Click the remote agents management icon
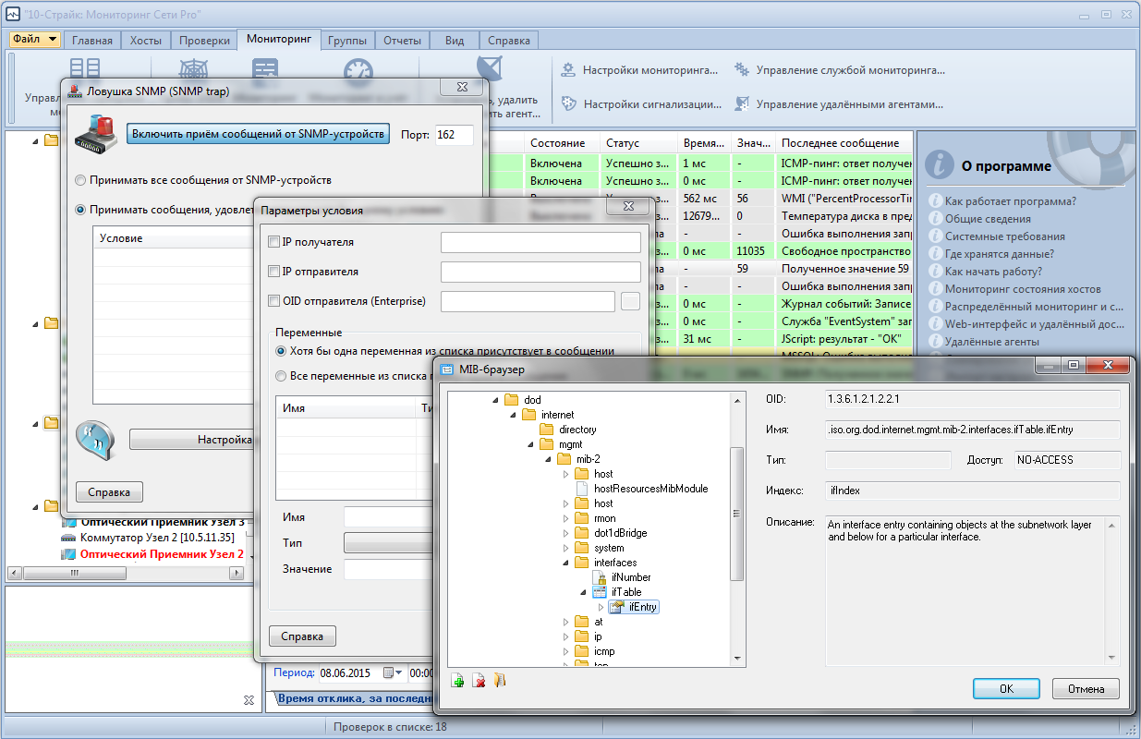This screenshot has height=739, width=1141. tap(741, 104)
